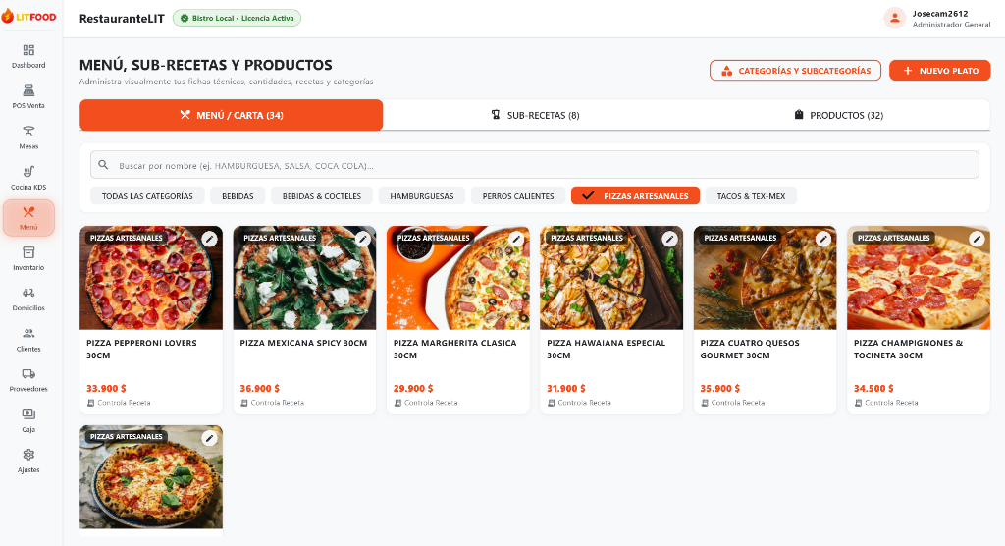Click pencil icon on the bottom-row pizza card

pyautogui.click(x=210, y=438)
